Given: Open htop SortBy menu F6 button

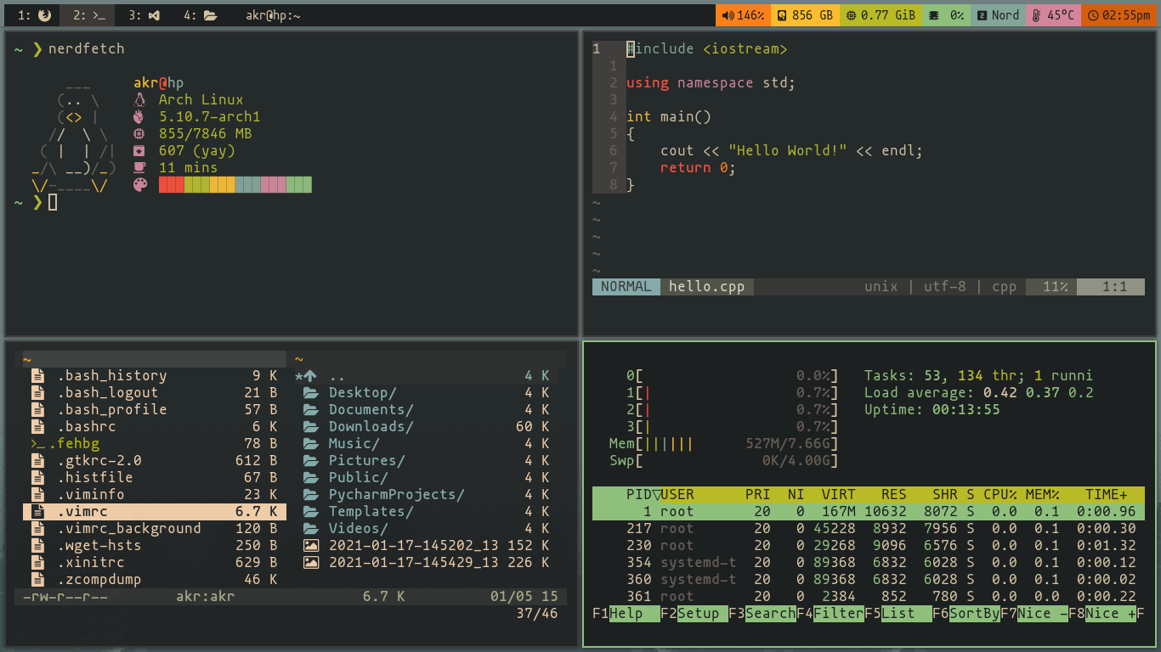Looking at the screenshot, I should click(x=966, y=613).
